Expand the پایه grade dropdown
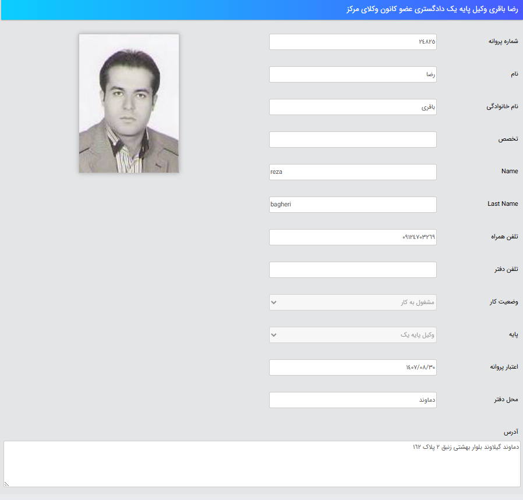The height and width of the screenshot is (500, 523). click(352, 335)
